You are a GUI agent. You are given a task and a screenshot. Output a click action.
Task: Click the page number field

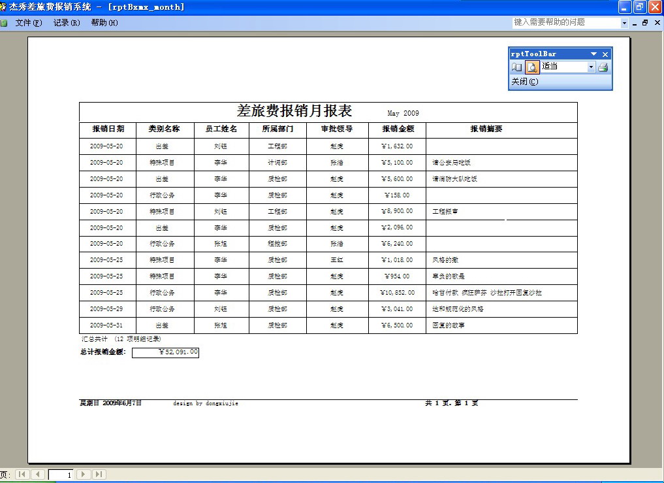point(61,475)
